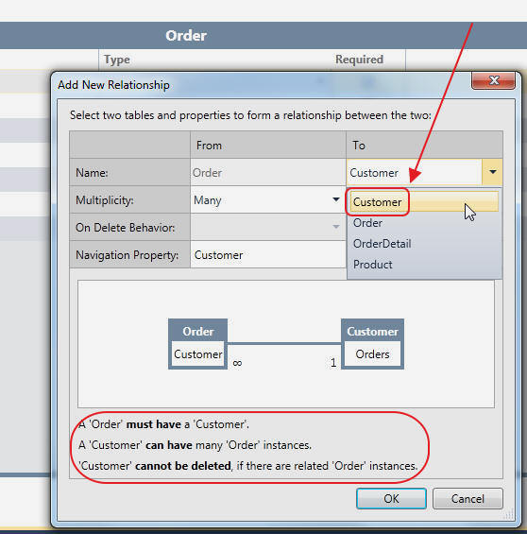Click the Navigation Property field with Customer
Image resolution: width=527 pixels, height=534 pixels.
(268, 255)
